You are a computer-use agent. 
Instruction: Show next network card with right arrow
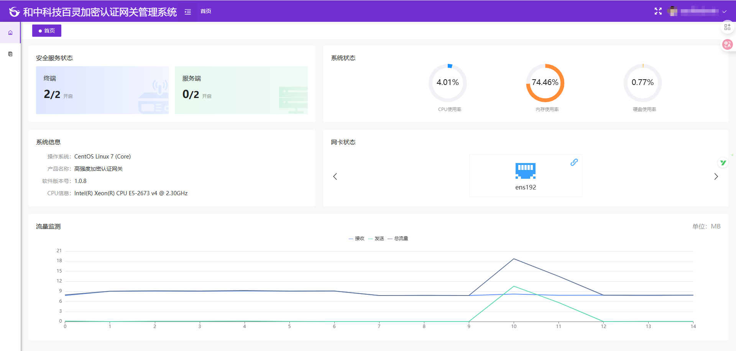716,176
